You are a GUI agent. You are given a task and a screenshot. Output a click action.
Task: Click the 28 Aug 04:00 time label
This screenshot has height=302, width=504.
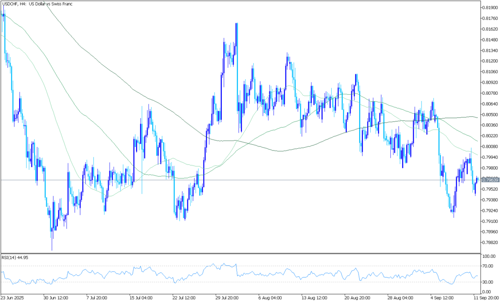click(399, 297)
